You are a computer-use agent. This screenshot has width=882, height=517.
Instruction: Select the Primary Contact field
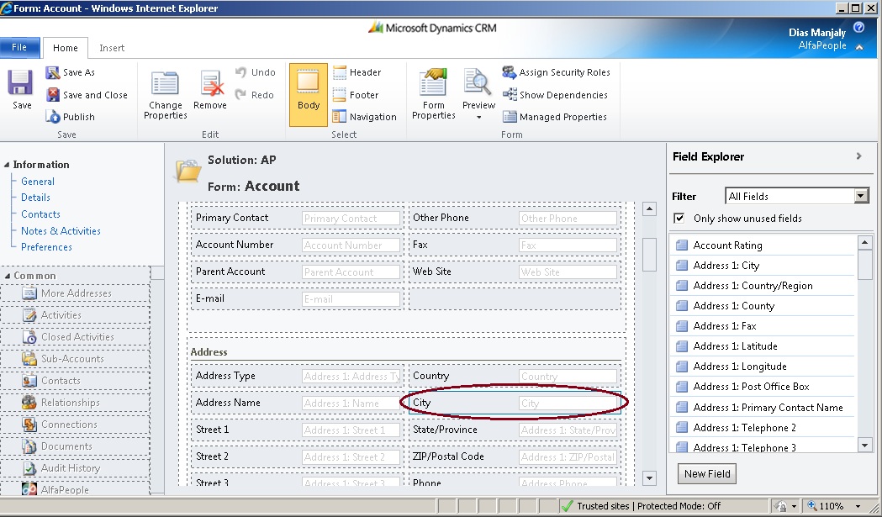tap(297, 218)
